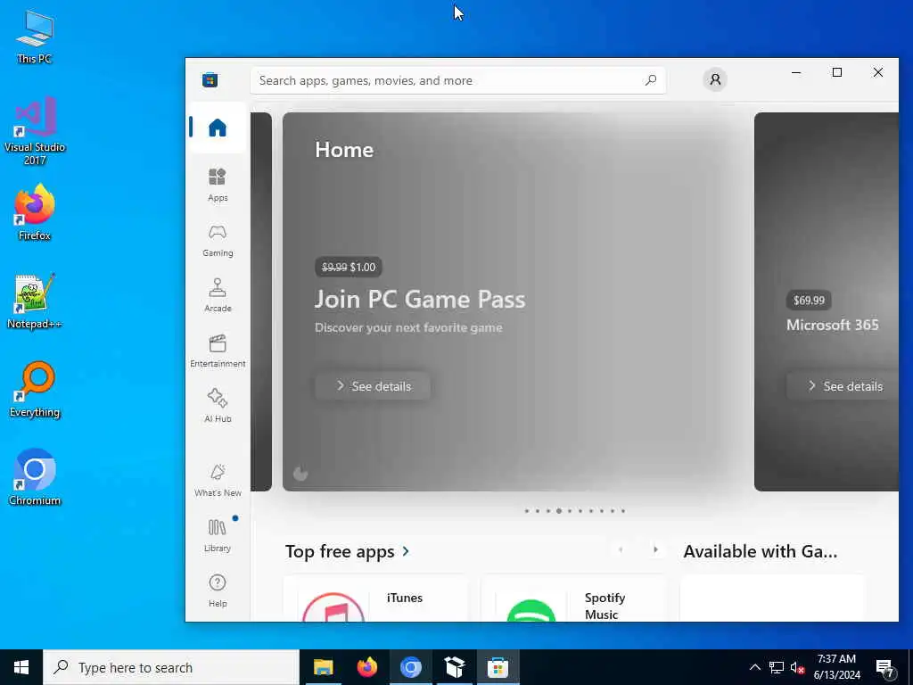
Task: Open AI Hub in the sidebar
Action: (218, 406)
